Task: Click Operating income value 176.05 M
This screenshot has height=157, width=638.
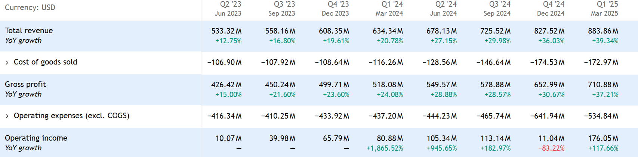Action: click(x=603, y=139)
